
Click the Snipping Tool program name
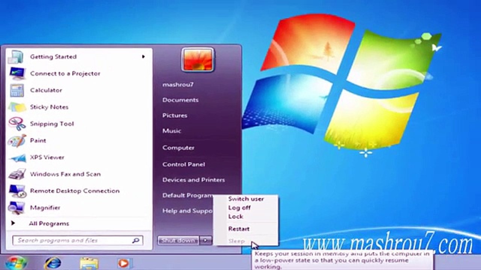52,124
